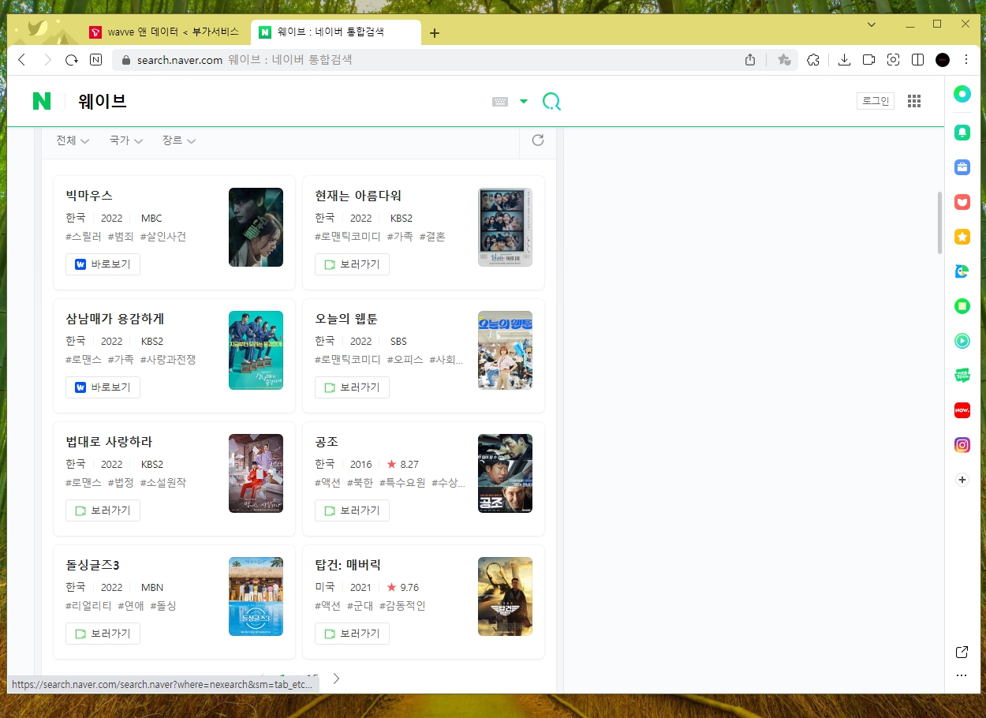Switch to the wavve 앤 데이터 tab
The width and height of the screenshot is (986, 718).
(x=164, y=32)
